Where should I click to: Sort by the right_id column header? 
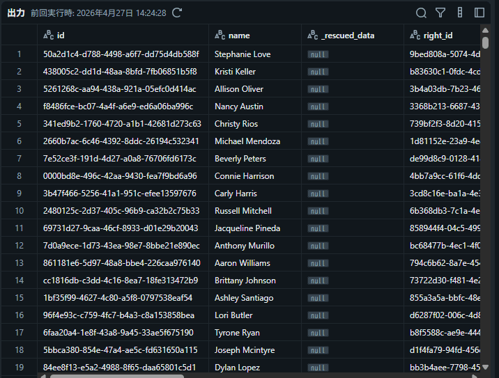coord(442,35)
